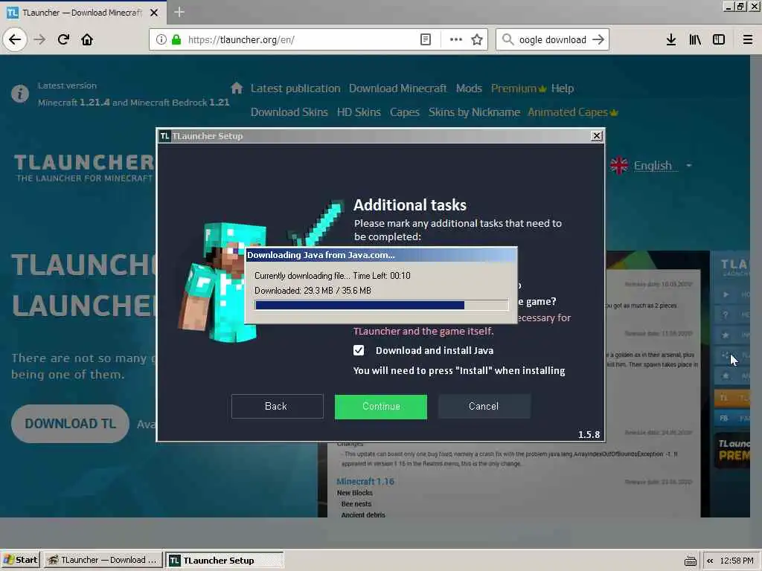Open Latest publication menu item

pyautogui.click(x=295, y=88)
